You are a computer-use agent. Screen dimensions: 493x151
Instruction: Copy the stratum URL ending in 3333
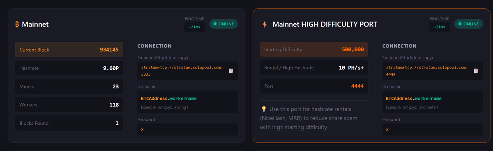tap(188, 71)
